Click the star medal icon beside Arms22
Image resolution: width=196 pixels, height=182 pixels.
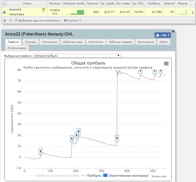click(43, 10)
